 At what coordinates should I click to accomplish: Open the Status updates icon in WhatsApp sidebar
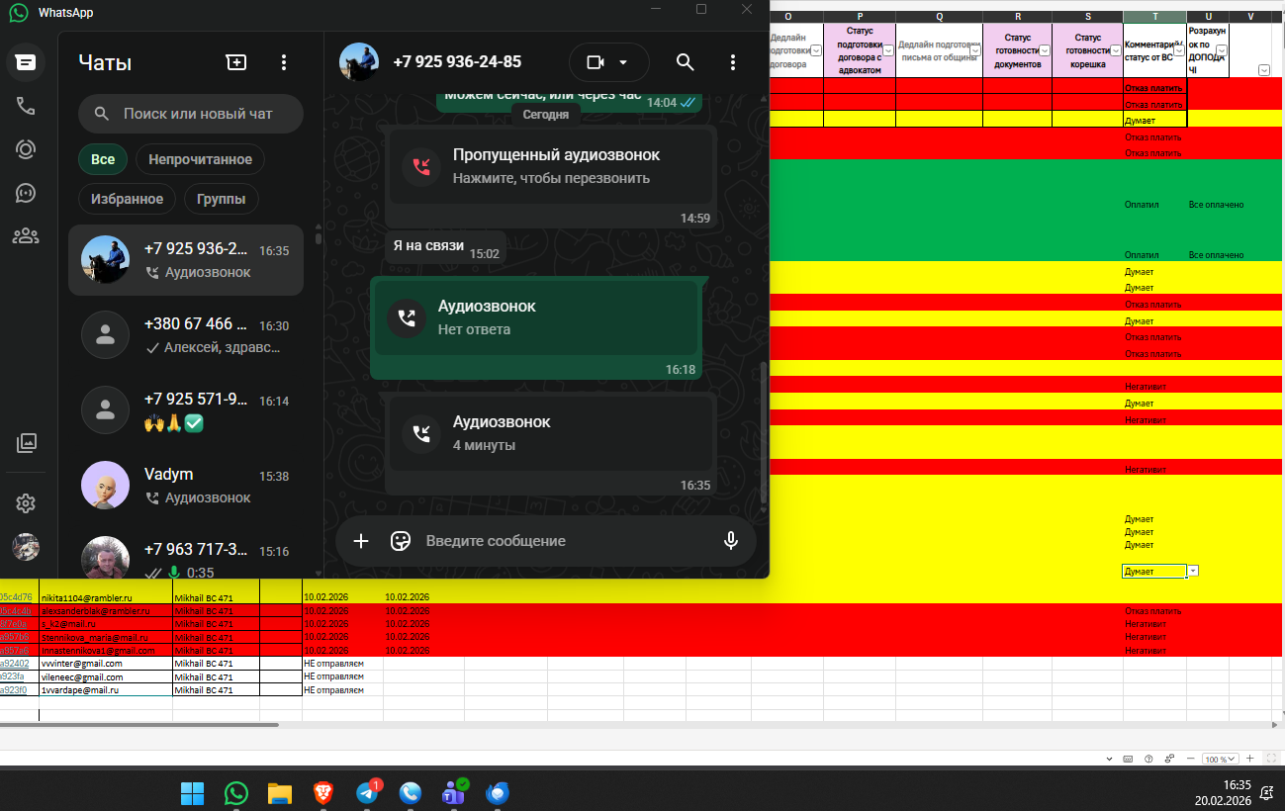(x=26, y=150)
